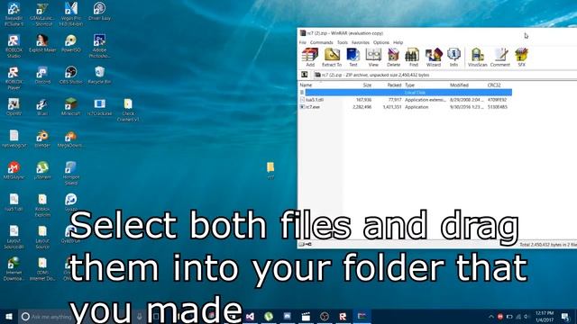Select uTorrent desktop shortcut
This screenshot has width=577, height=324.
point(42,170)
